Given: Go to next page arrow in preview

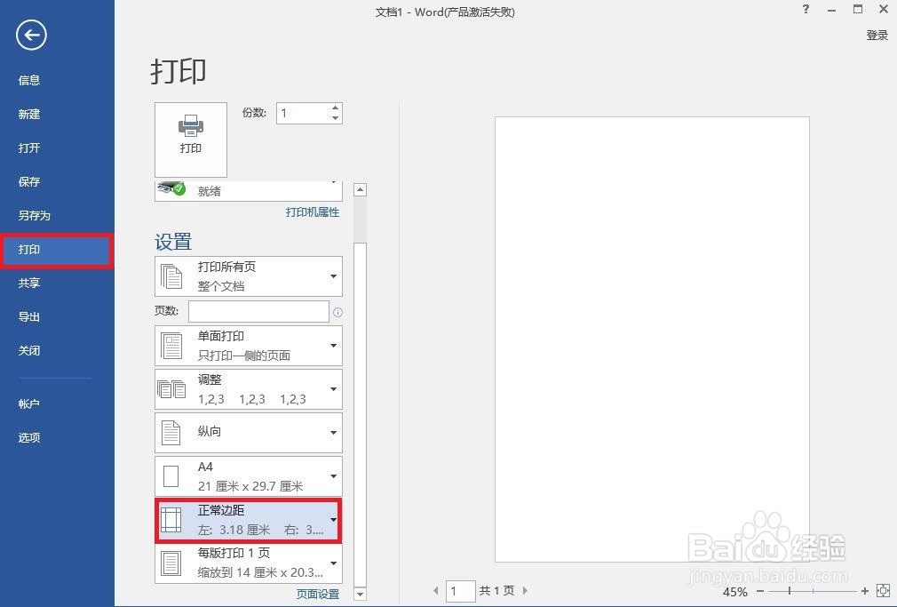Looking at the screenshot, I should point(525,590).
